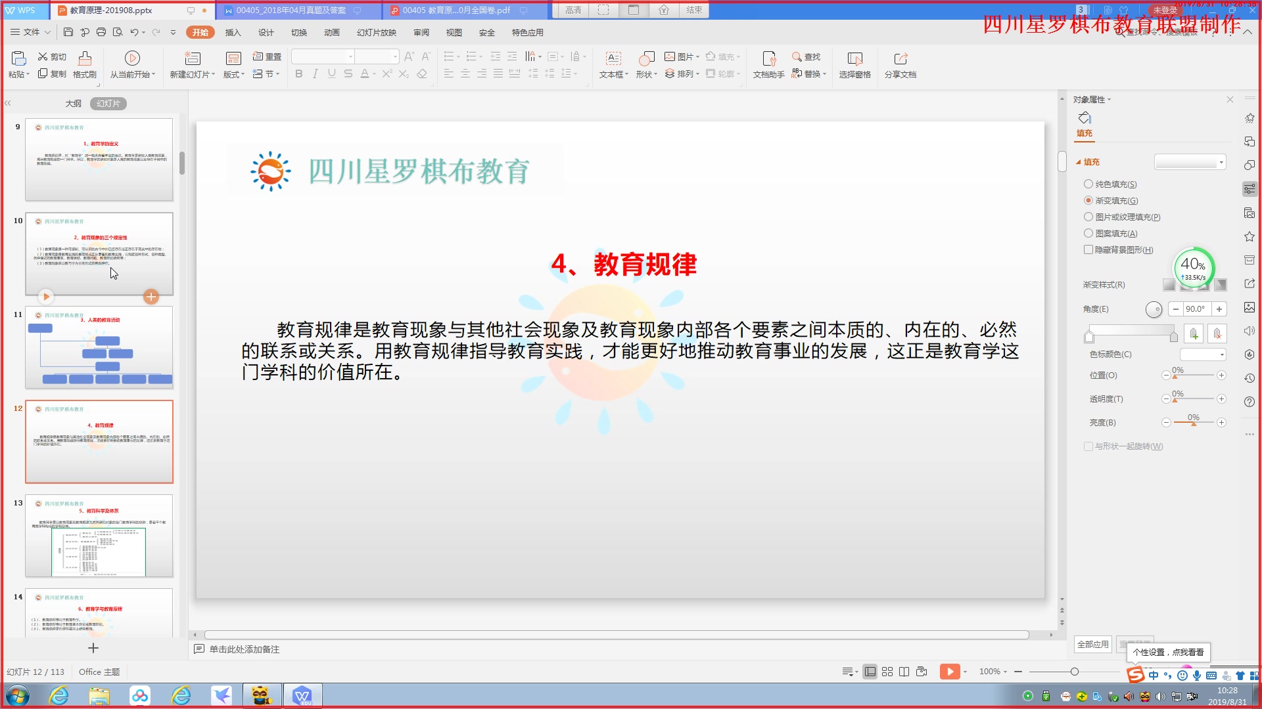The image size is (1262, 709).
Task: Adjust the transparency (透明度) slider
Action: tap(1194, 399)
